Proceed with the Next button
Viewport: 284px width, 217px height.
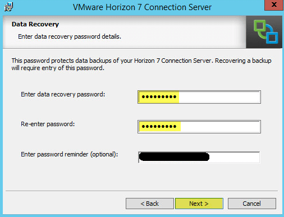tap(199, 204)
